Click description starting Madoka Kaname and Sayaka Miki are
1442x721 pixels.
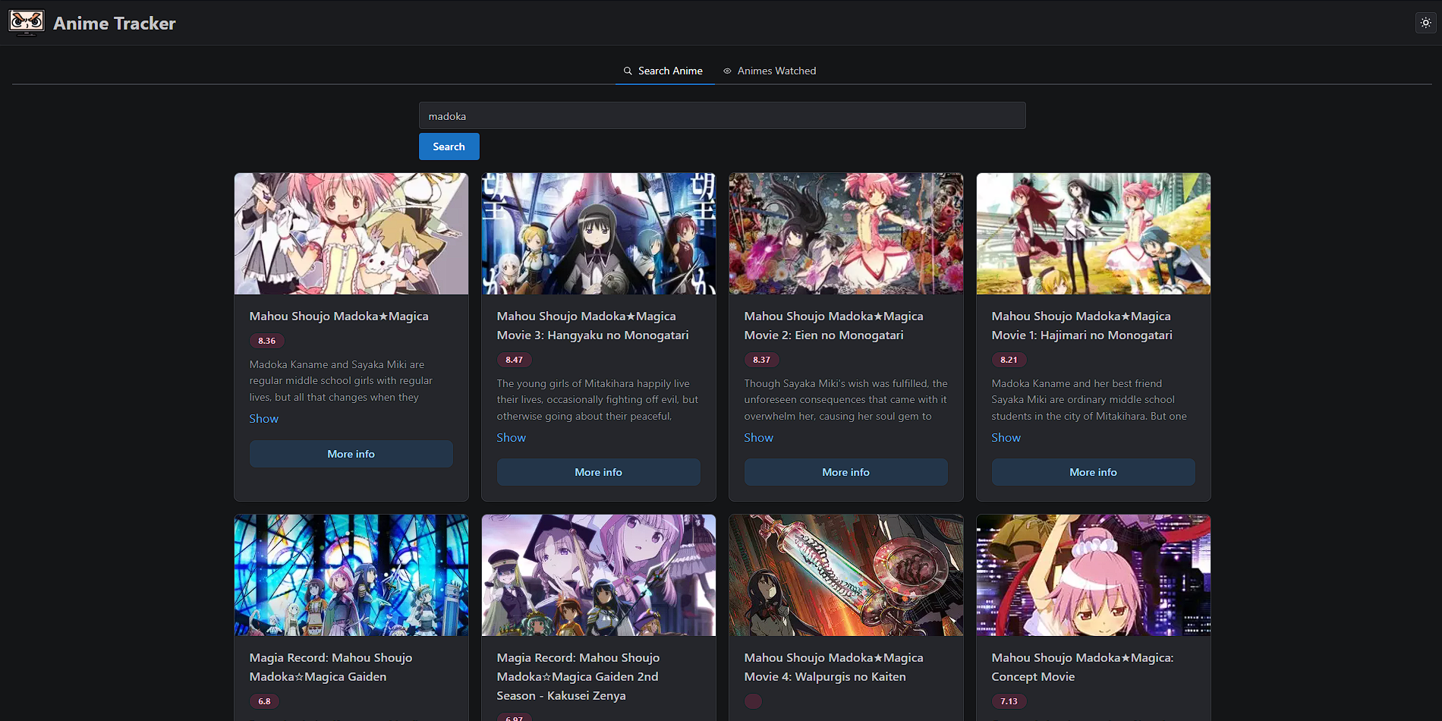pos(341,381)
